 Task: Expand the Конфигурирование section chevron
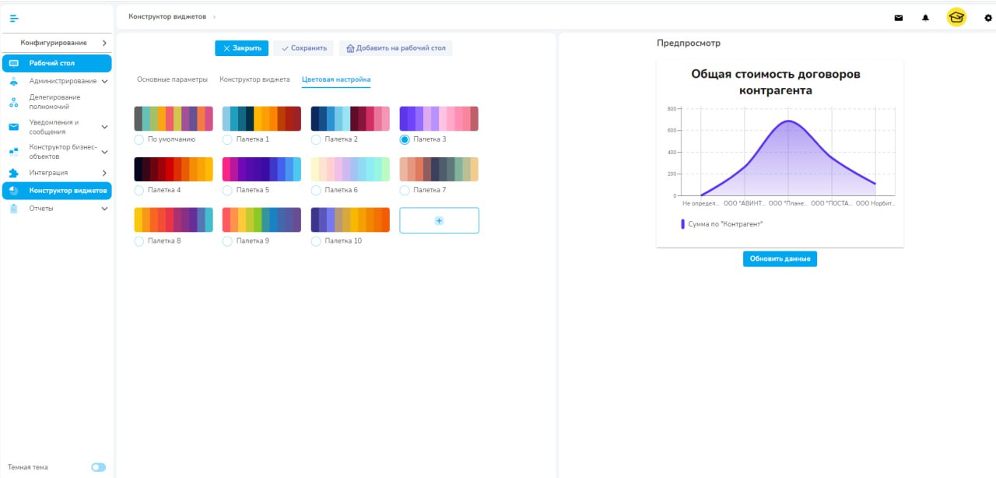104,43
